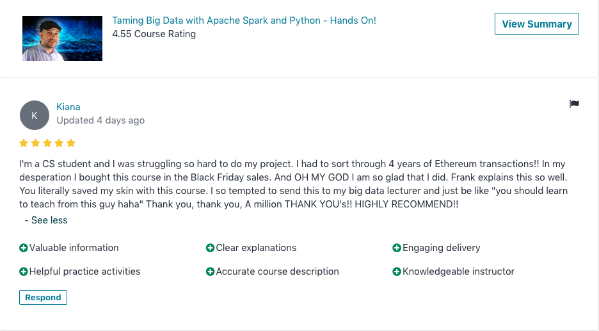Click the plus icon beside Accurate course description
The height and width of the screenshot is (331, 599).
pos(210,271)
